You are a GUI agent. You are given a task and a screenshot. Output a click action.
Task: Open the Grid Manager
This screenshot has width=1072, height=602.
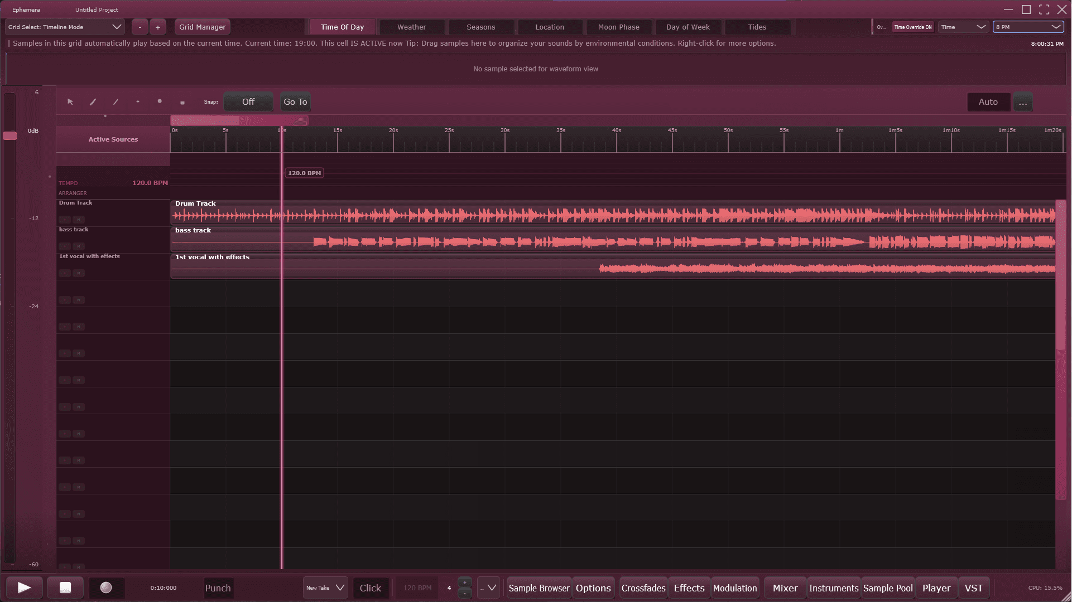[x=202, y=27]
